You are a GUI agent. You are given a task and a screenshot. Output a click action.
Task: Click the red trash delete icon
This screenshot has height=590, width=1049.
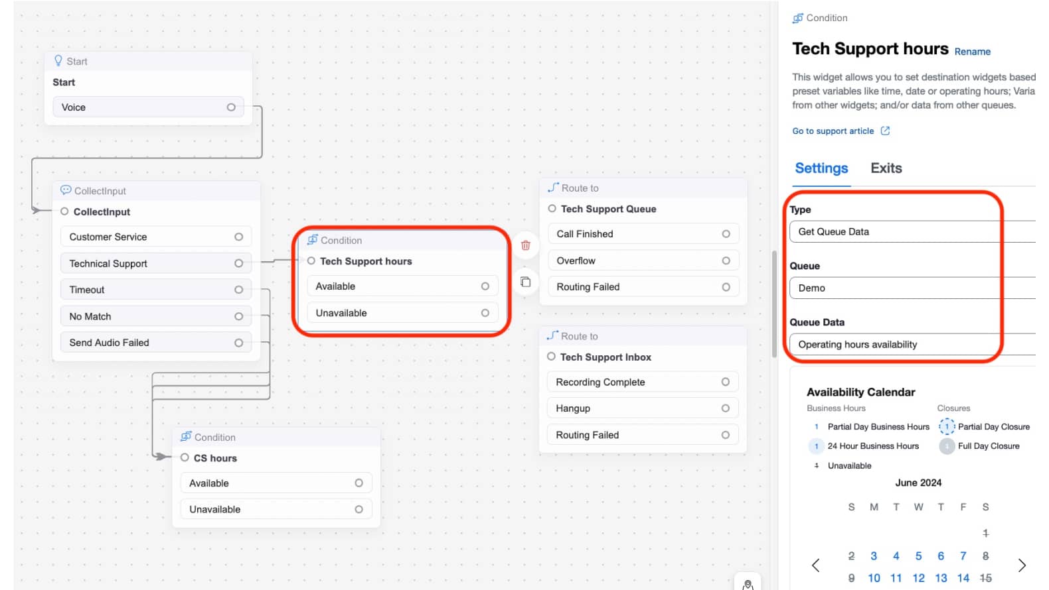(x=525, y=245)
